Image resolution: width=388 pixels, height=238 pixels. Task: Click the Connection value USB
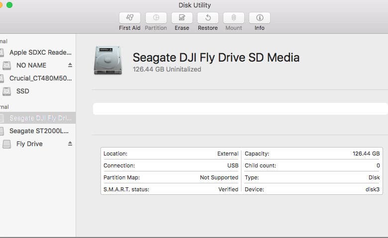(x=233, y=165)
